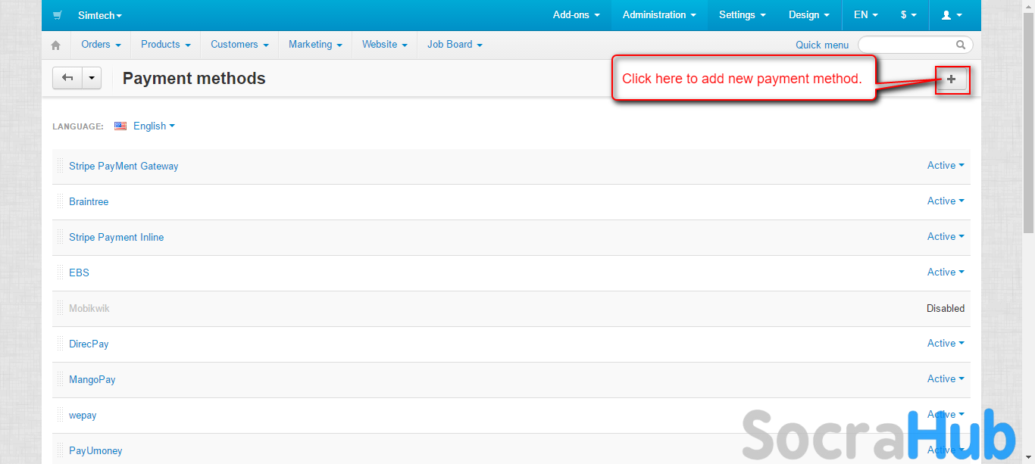Image resolution: width=1035 pixels, height=464 pixels.
Task: Open the Active status dropdown for Braintree
Action: [x=945, y=201]
